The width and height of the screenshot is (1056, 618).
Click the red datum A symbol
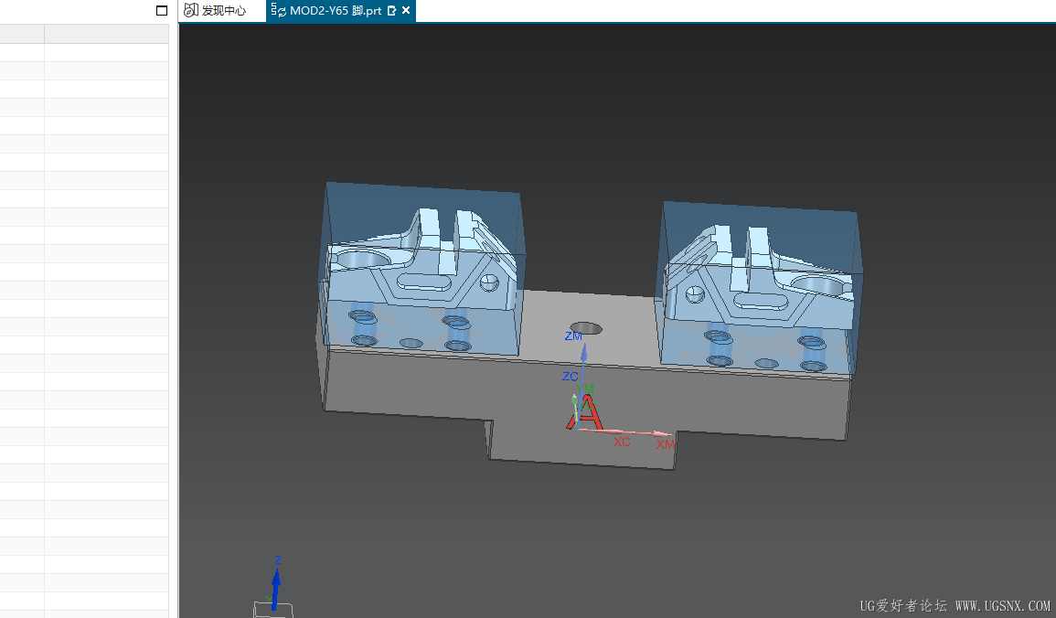click(x=584, y=412)
